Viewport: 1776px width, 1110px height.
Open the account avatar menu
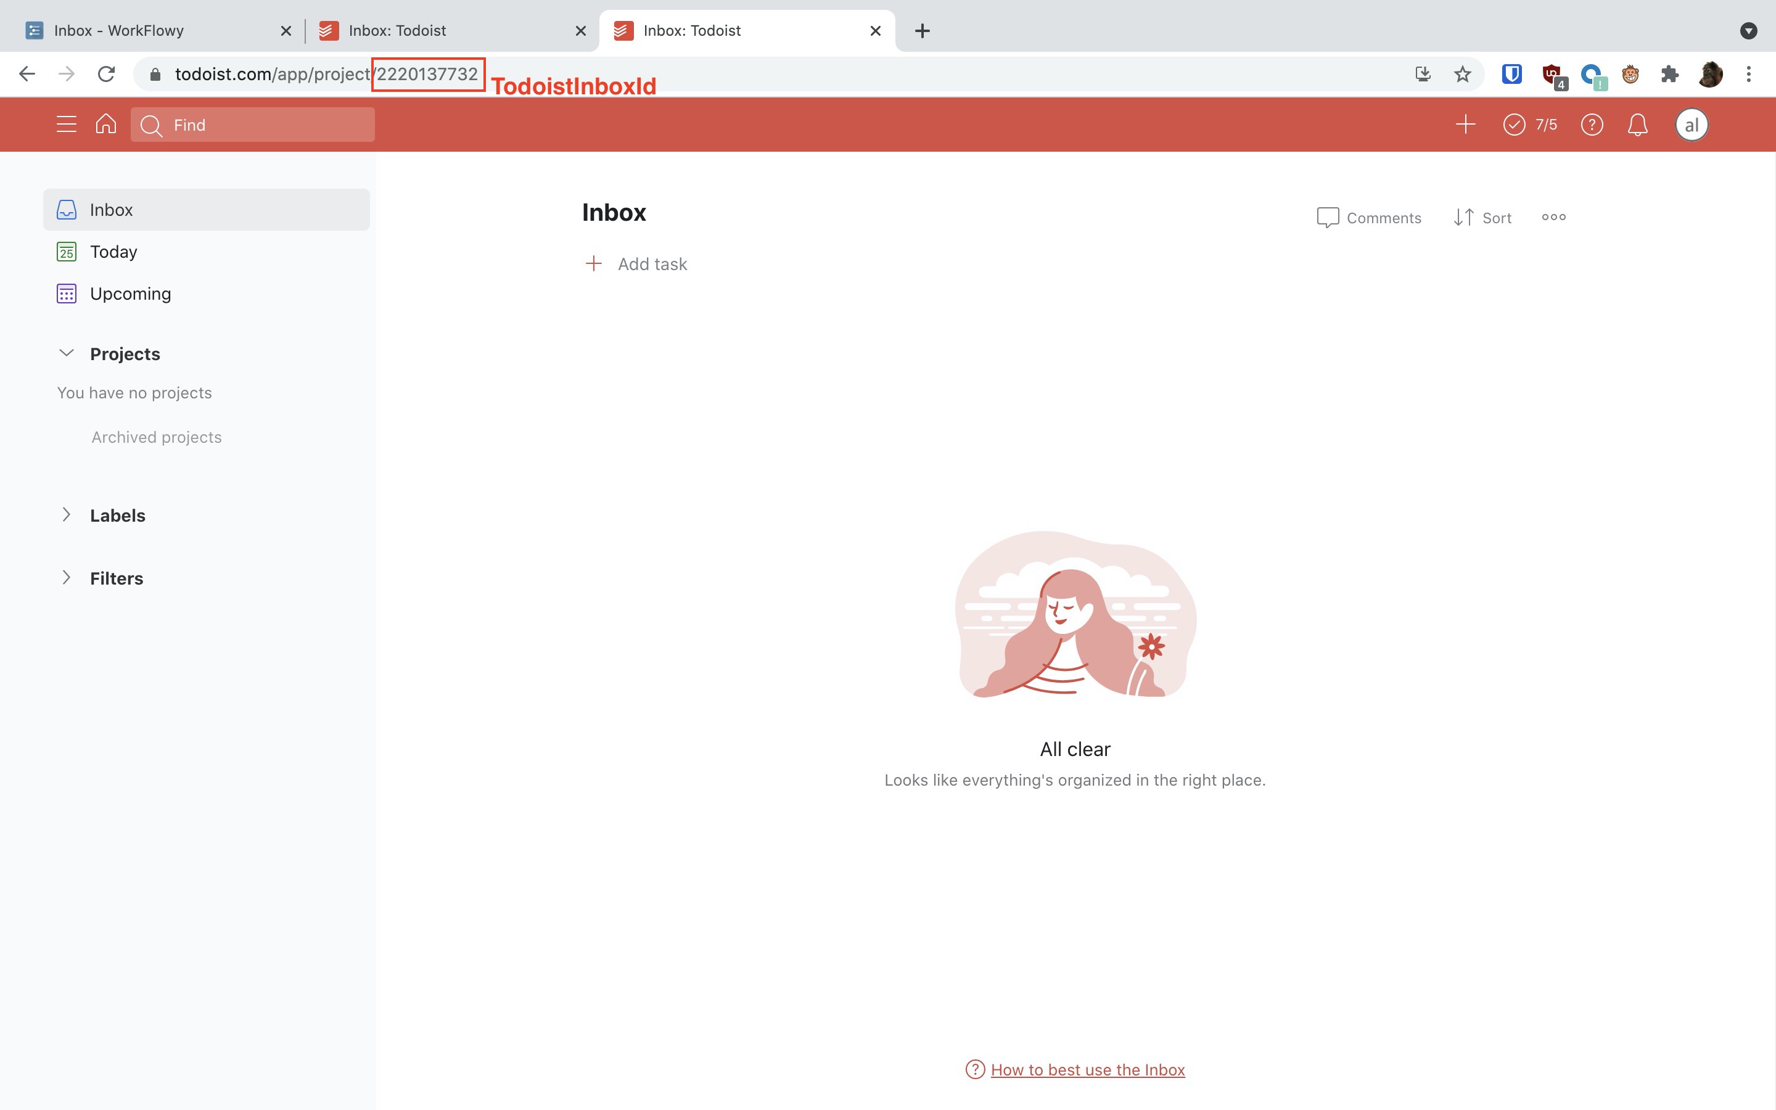1691,125
